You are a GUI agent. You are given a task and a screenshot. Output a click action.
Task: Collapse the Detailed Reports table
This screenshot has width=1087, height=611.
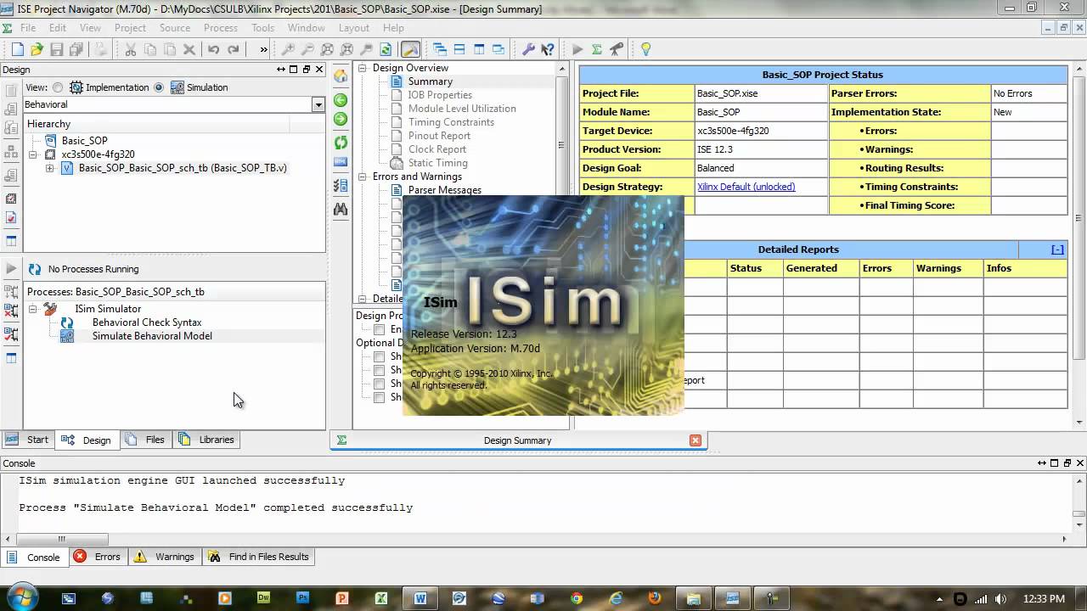(x=1057, y=249)
